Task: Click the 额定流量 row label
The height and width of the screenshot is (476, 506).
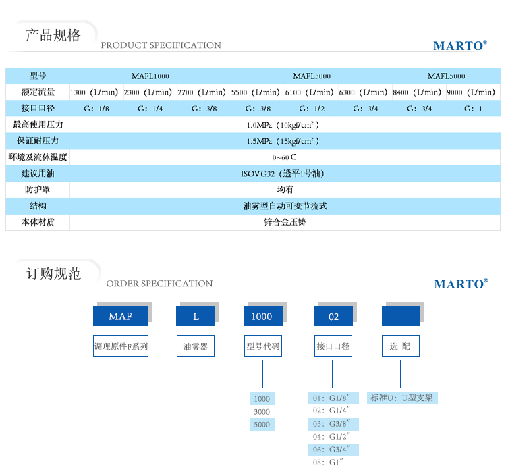Action: (x=38, y=92)
